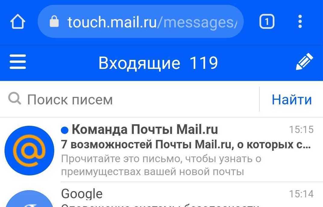Open the 7 возможностей Почты subject

[x=186, y=144]
